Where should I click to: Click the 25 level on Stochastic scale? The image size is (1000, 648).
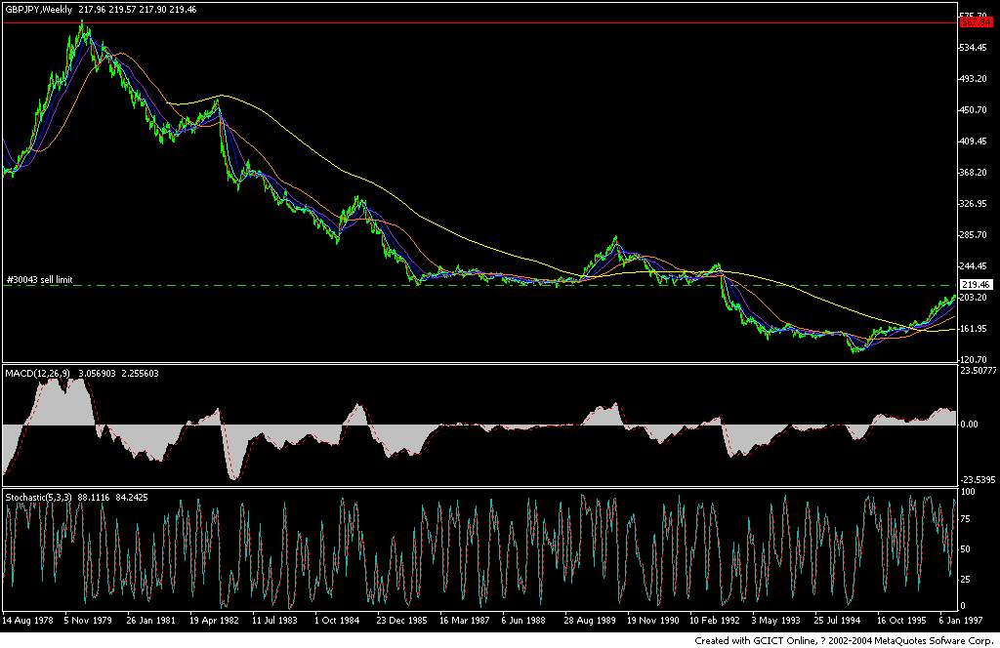tap(966, 579)
